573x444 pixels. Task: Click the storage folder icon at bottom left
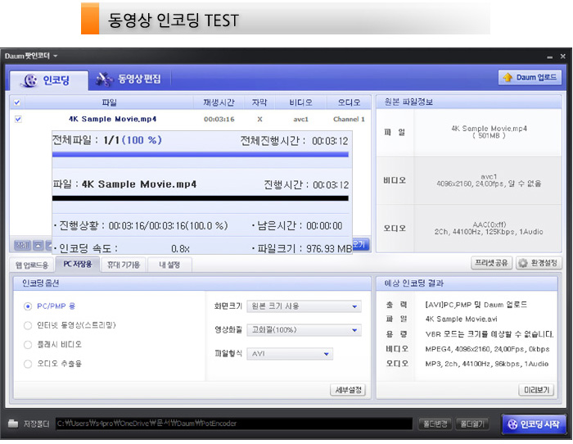click(13, 424)
